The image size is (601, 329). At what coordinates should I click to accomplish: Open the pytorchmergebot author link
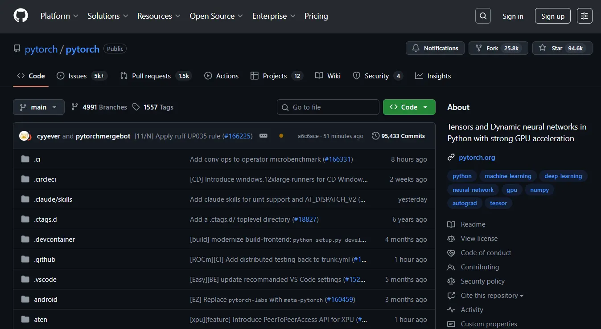tap(103, 136)
